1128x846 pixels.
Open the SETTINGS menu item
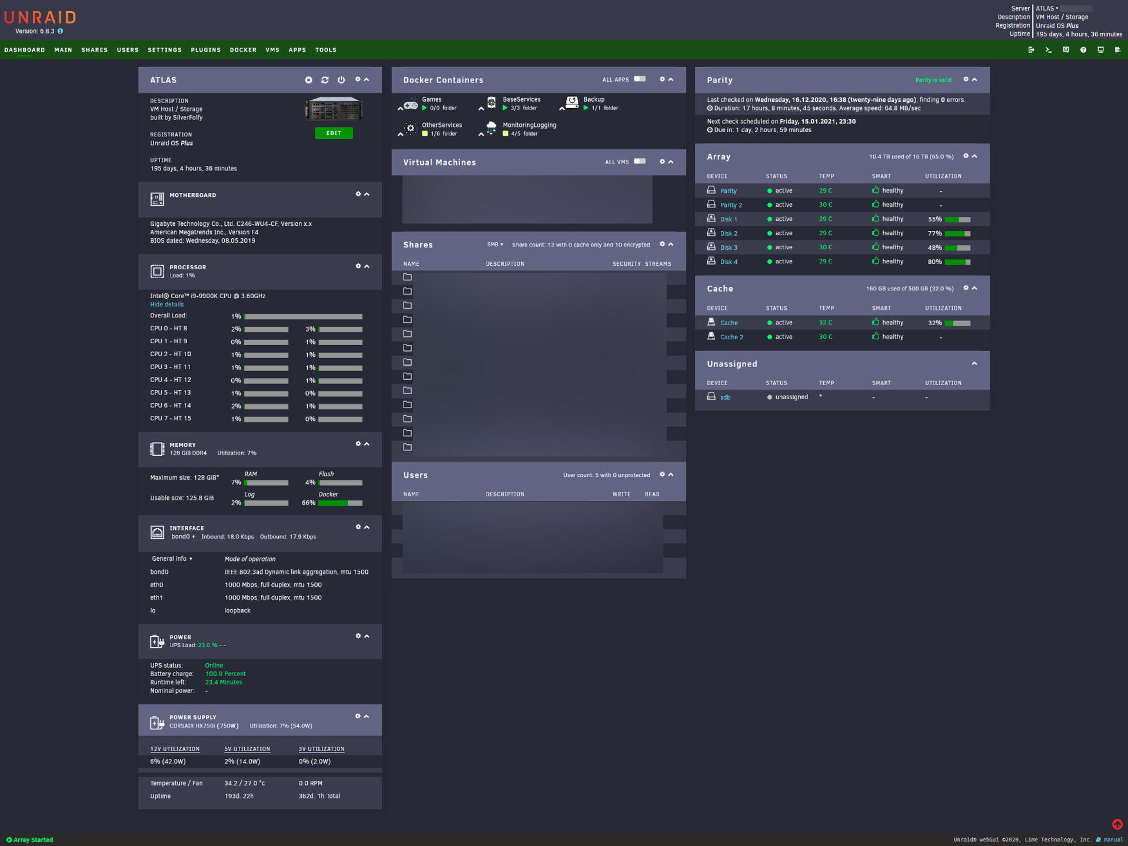[x=165, y=50]
